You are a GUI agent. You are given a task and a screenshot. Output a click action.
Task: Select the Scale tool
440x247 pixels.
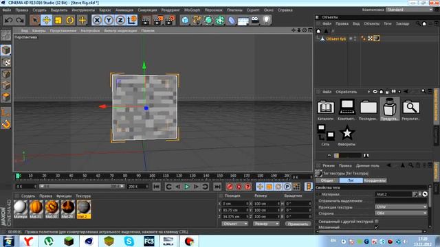point(58,20)
